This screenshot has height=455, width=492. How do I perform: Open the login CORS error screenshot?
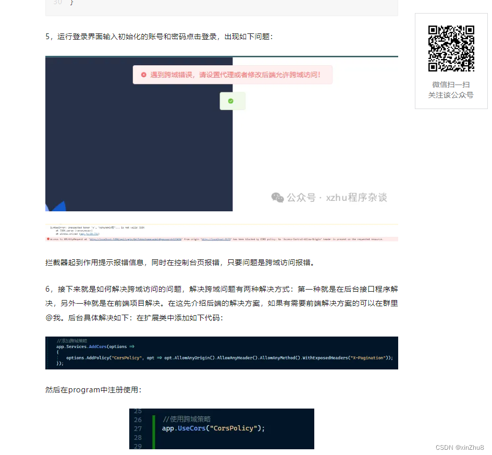[222, 134]
